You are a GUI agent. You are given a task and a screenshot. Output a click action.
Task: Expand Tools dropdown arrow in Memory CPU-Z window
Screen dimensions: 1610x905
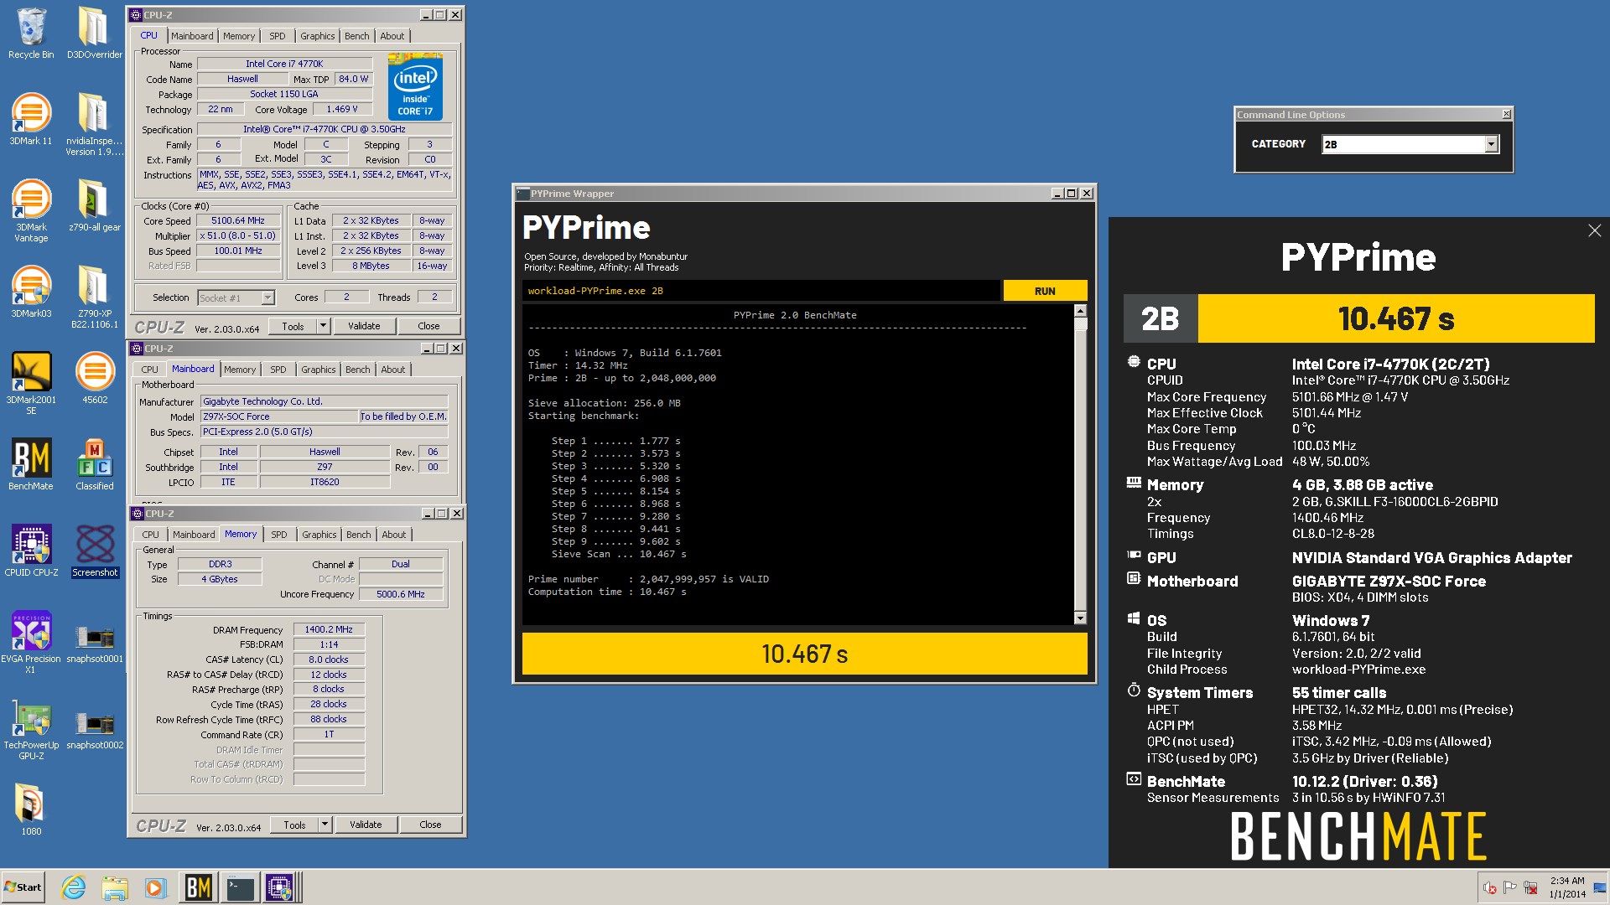(325, 825)
